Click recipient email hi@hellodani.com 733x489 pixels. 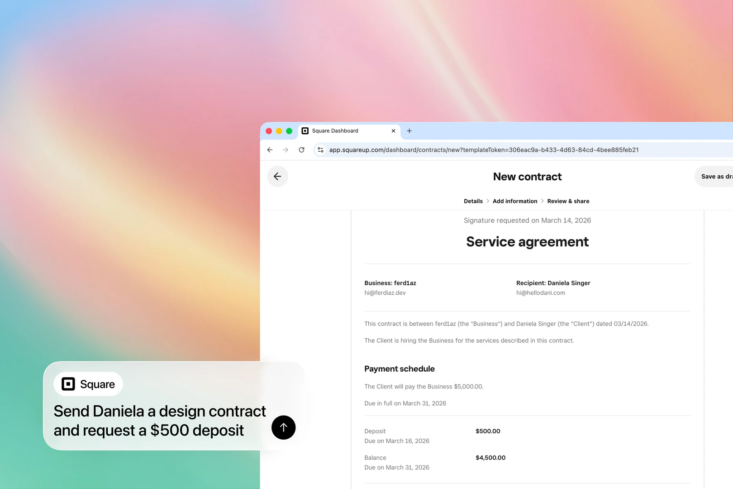point(540,293)
